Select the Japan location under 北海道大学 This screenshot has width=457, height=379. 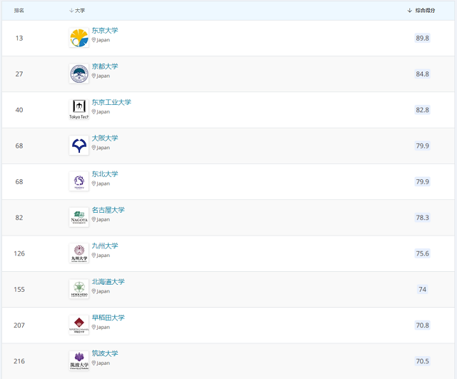(x=101, y=291)
